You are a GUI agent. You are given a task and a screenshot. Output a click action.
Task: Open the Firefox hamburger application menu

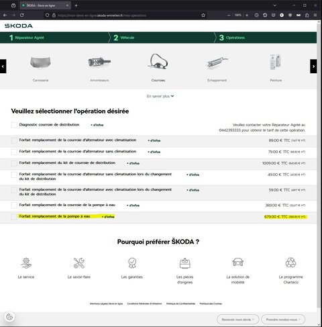coord(315,15)
